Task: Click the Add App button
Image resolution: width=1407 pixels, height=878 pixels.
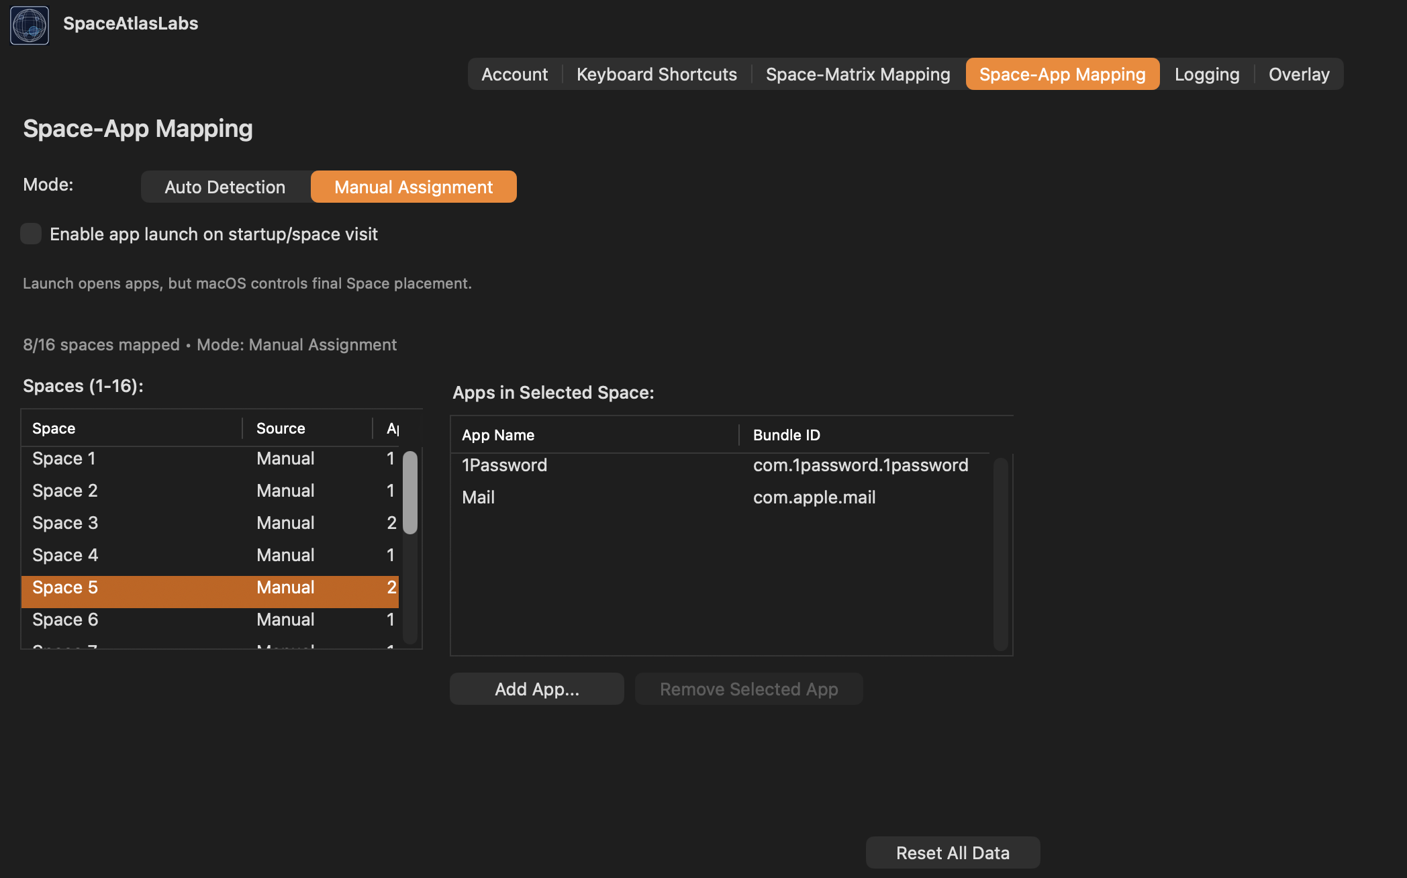Action: [536, 688]
